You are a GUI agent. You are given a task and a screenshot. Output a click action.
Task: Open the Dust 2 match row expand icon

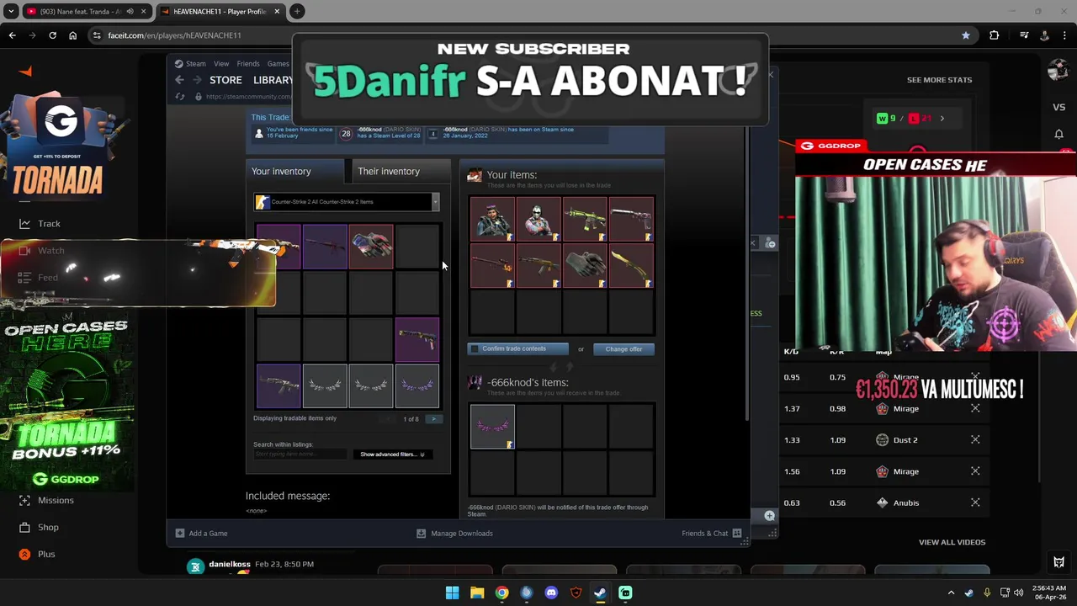point(975,440)
